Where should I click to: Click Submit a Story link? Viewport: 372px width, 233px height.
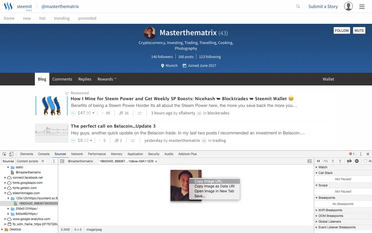[x=323, y=6]
